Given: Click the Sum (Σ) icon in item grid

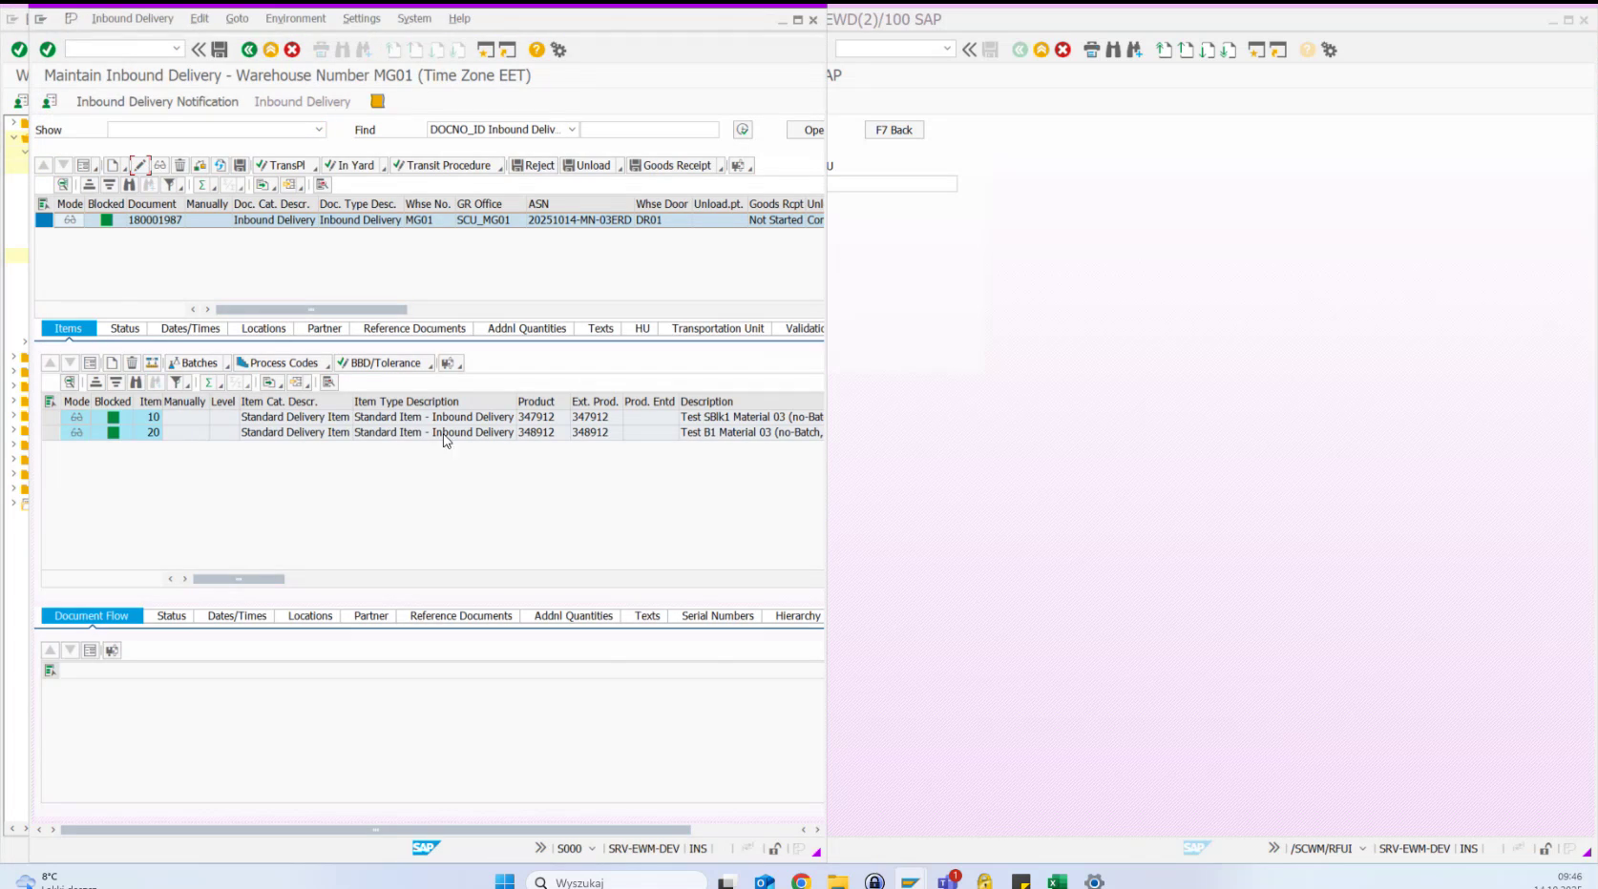Looking at the screenshot, I should [x=209, y=382].
